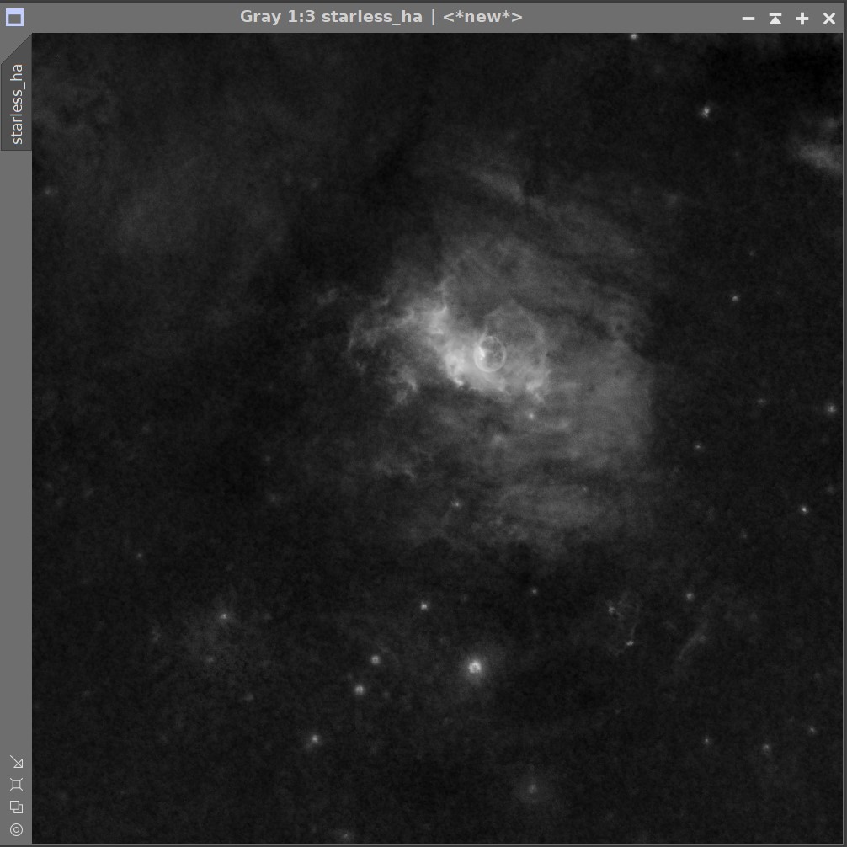Click the iconize button with bar and triangle
This screenshot has width=847, height=847.
(775, 19)
